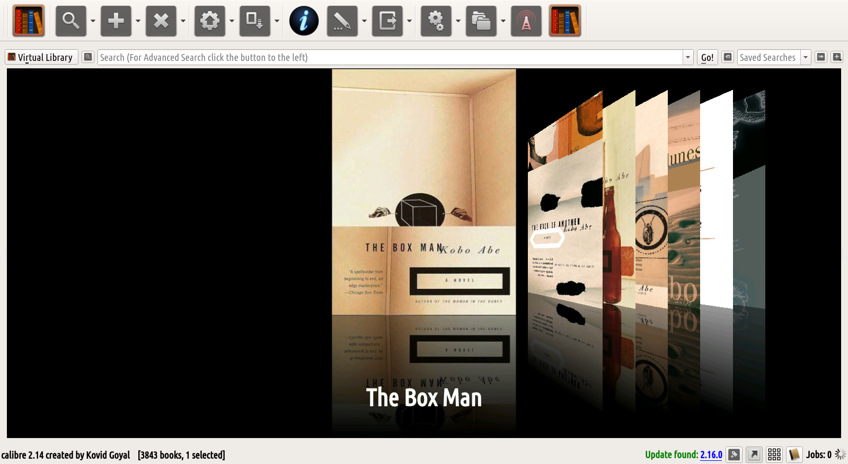Expand the arrow next to the magnifier icon
The height and width of the screenshot is (464, 848).
[93, 21]
